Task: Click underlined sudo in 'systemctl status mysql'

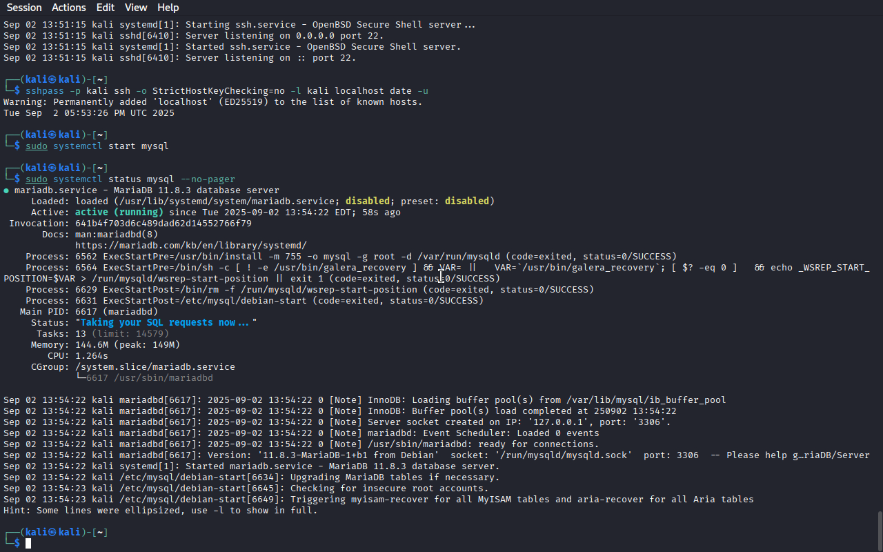Action: click(x=37, y=179)
